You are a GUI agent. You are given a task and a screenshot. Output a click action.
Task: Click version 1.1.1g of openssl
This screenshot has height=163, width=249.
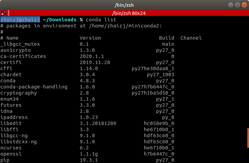pyautogui.click(x=89, y=154)
